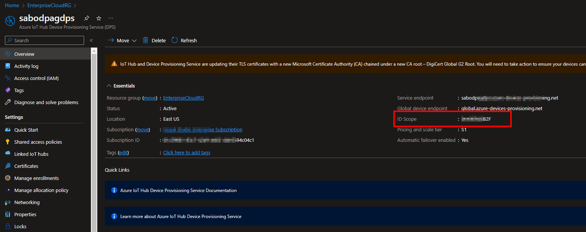The height and width of the screenshot is (232, 586).
Task: Click the Access control people icon
Action: tap(8, 78)
